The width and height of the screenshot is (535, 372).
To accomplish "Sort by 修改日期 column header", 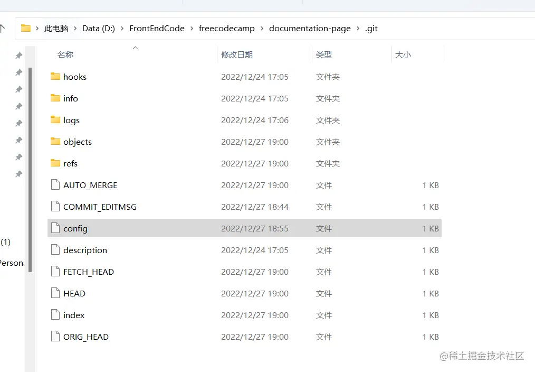I will [237, 54].
